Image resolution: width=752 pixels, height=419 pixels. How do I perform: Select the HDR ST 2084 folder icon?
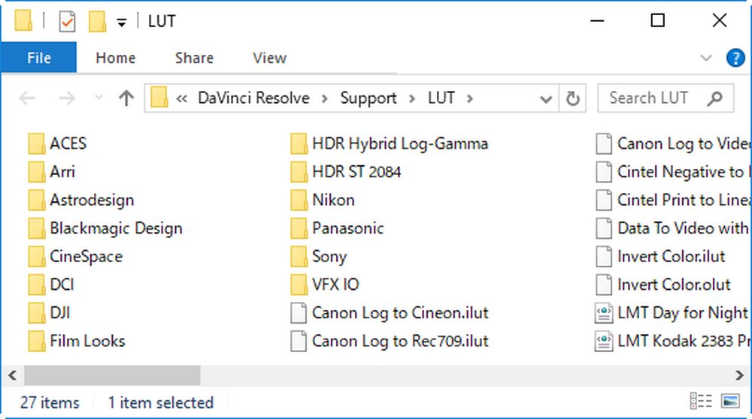pos(299,172)
